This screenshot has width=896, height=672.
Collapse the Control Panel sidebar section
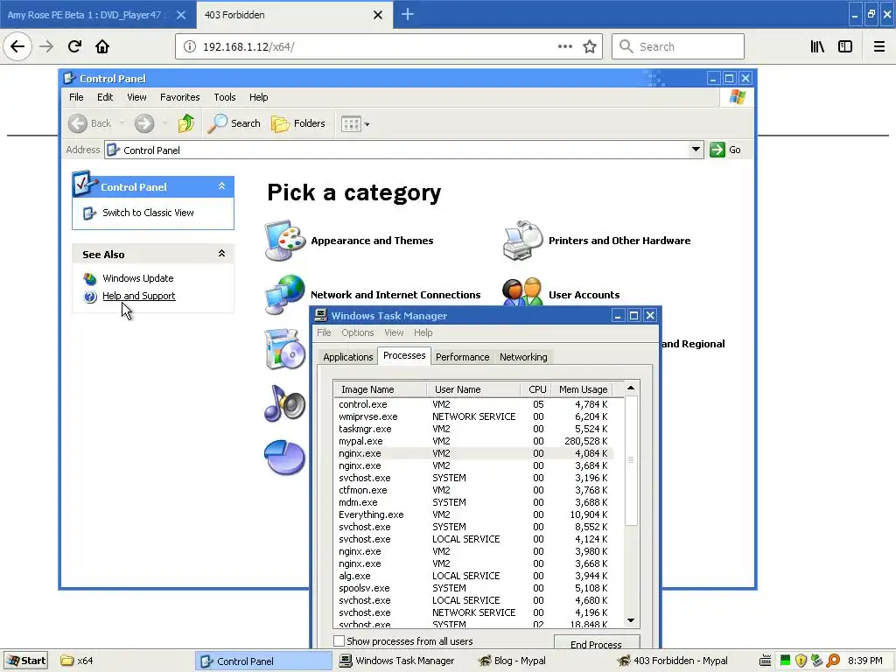[x=221, y=186]
